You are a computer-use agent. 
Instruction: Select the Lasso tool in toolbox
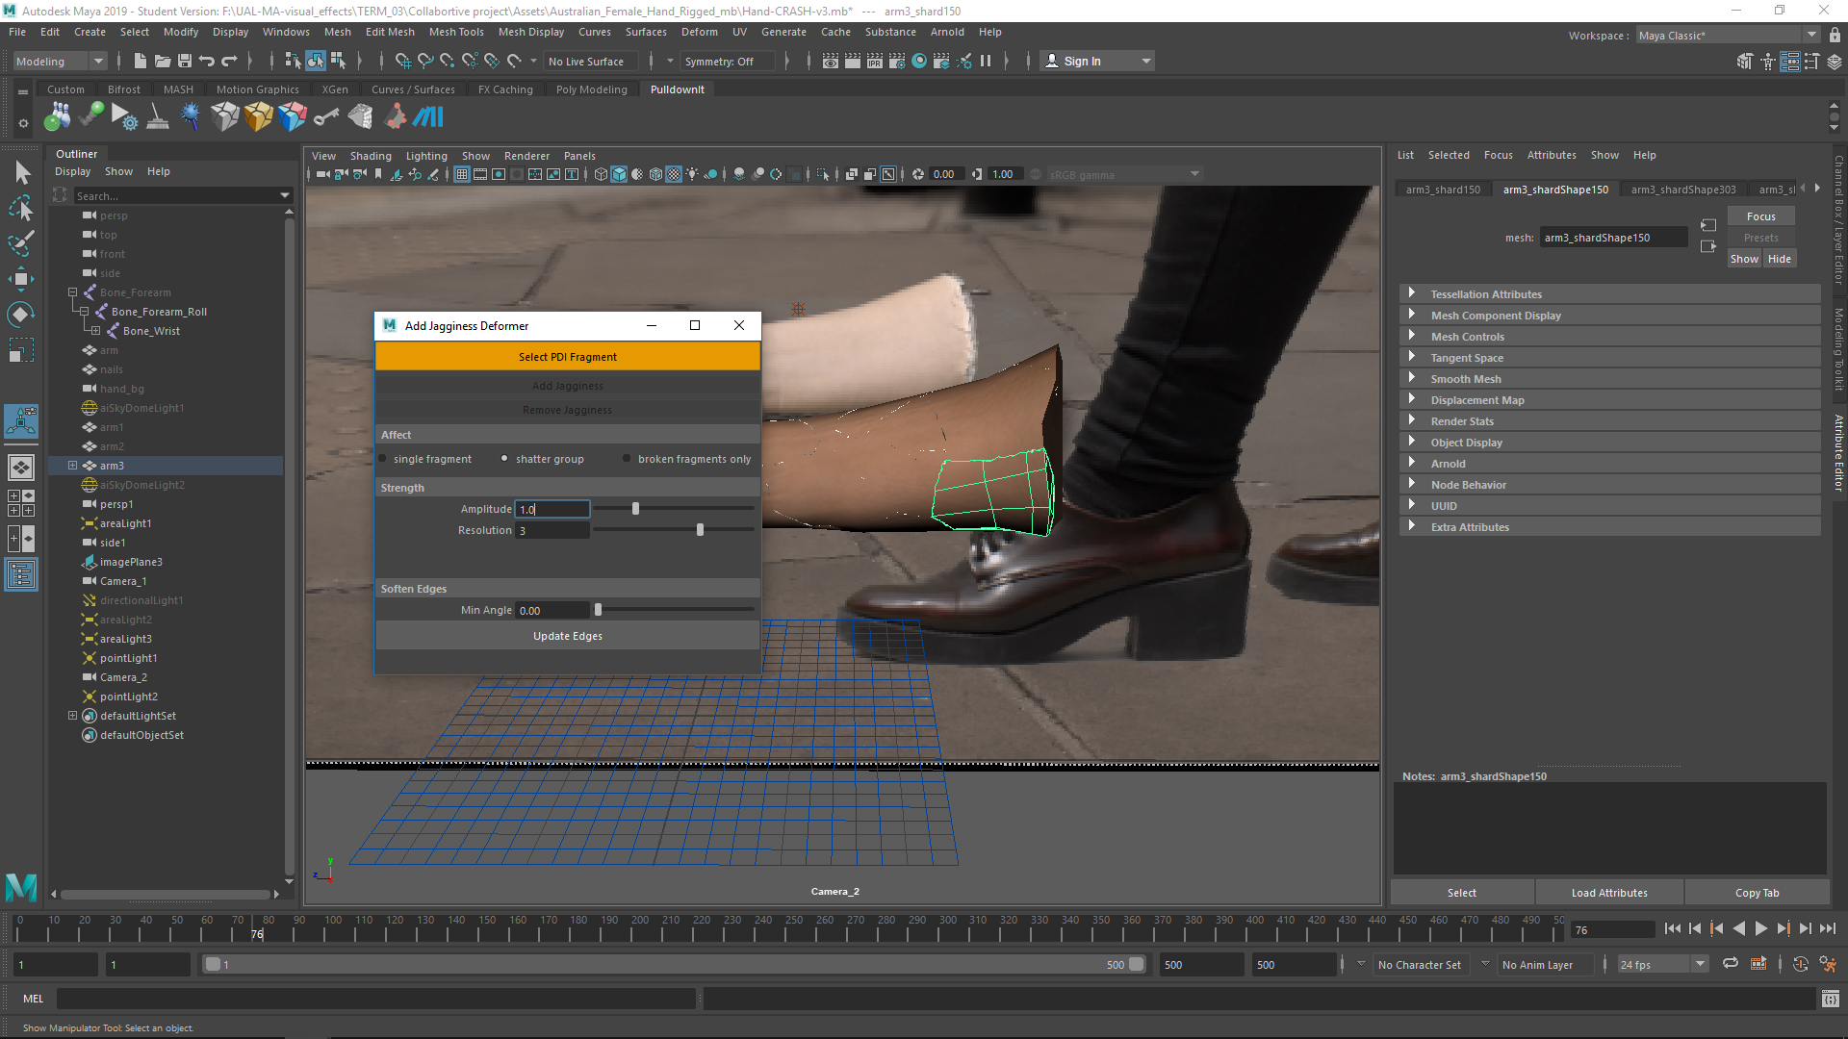[21, 208]
